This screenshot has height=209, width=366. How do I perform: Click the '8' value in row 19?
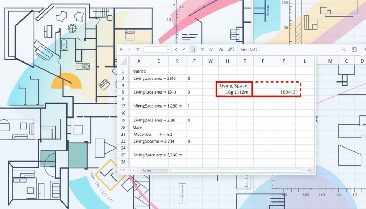[x=189, y=120]
